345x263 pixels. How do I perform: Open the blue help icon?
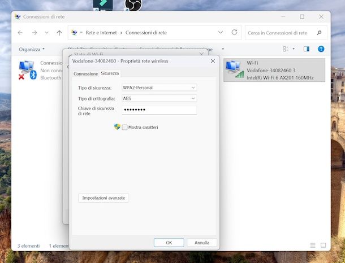click(321, 49)
